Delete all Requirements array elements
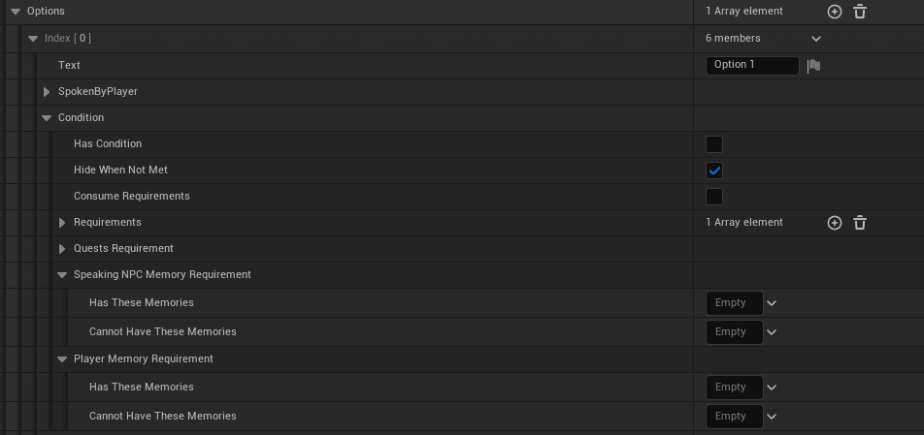 click(860, 223)
